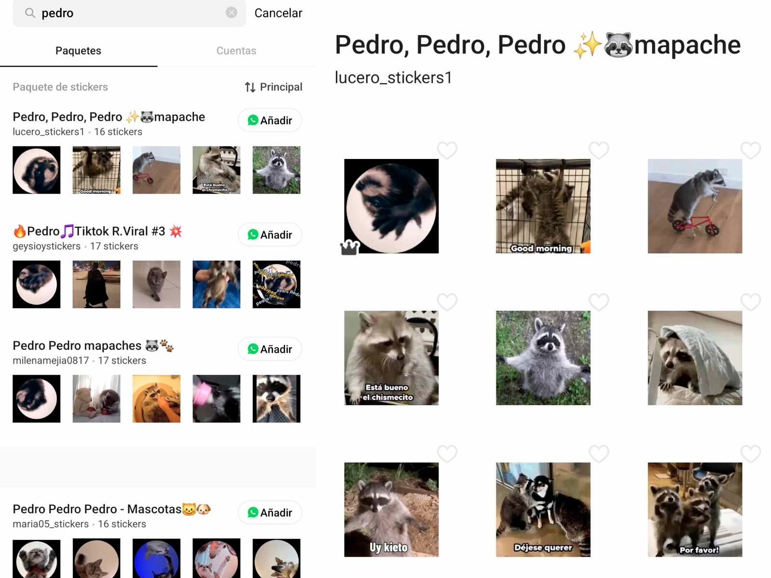The width and height of the screenshot is (771, 578).
Task: Clear the "pedro" search with the X icon
Action: (x=230, y=13)
